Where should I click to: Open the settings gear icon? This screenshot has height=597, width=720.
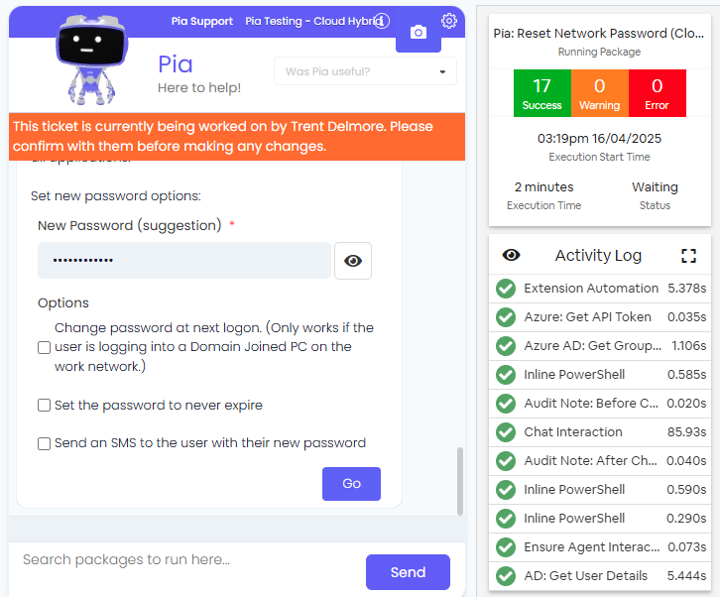449,21
